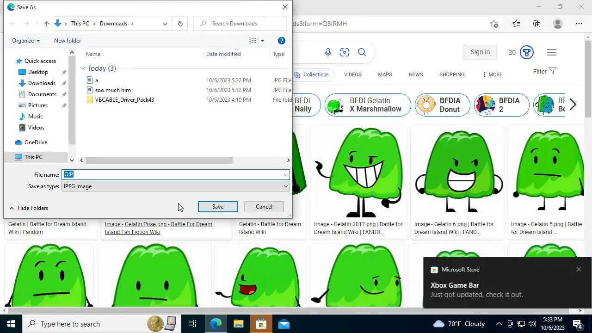Switch to the NEWS tab

[416, 74]
